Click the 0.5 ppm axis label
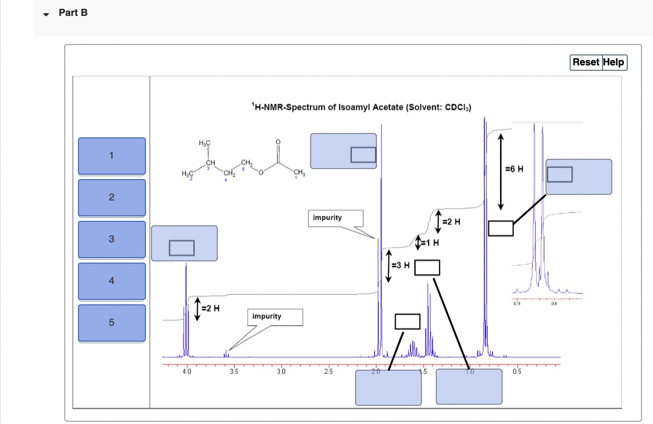The width and height of the screenshot is (653, 424). click(x=517, y=371)
